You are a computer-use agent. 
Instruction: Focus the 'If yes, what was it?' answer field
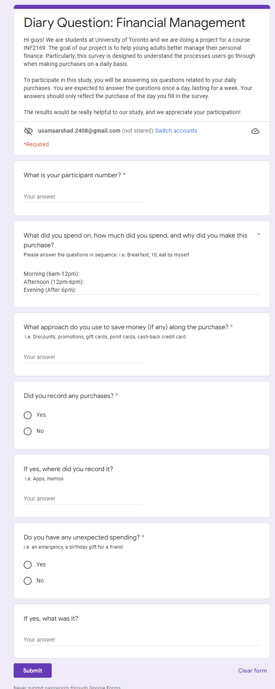click(x=142, y=640)
